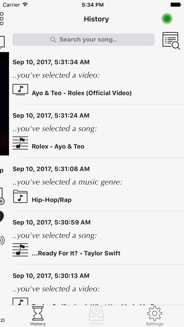Screen dimensions: 184x327
Task: Tap the add-to-playlist plus icon on left edge
Action: coord(2,196)
